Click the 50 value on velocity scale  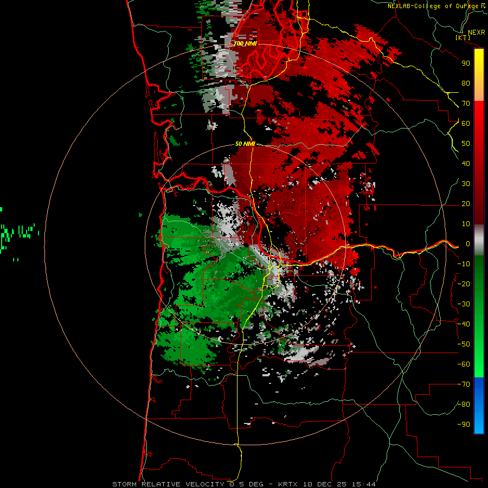[466, 144]
